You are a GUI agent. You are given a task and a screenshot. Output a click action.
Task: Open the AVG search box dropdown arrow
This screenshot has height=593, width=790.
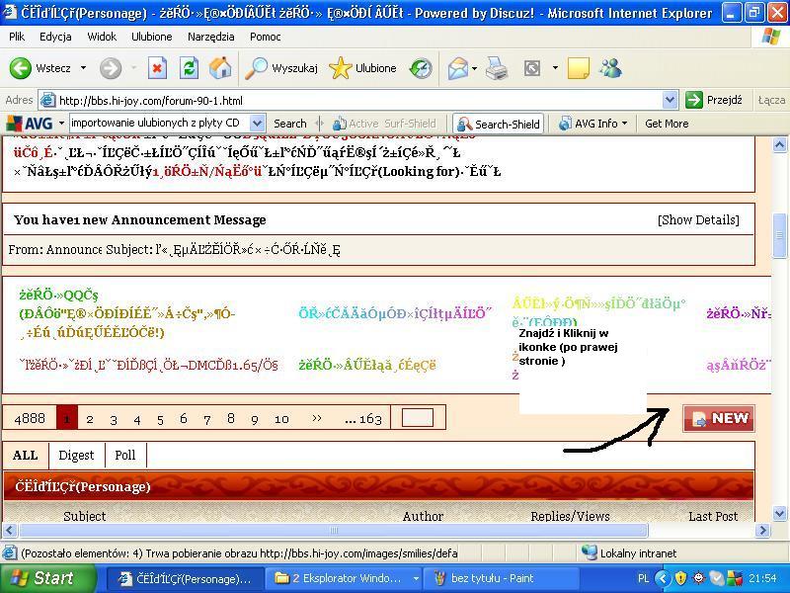(257, 124)
